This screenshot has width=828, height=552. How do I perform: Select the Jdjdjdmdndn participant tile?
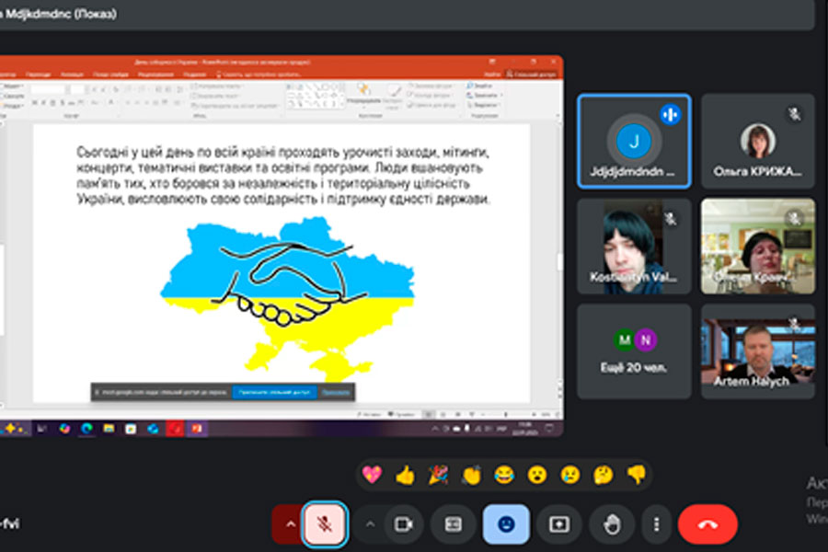(x=634, y=141)
